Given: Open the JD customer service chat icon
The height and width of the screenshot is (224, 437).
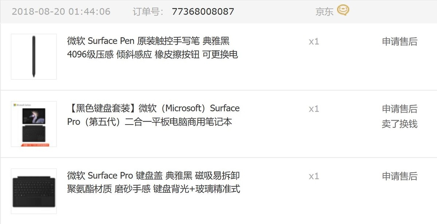Looking at the screenshot, I should 343,10.
